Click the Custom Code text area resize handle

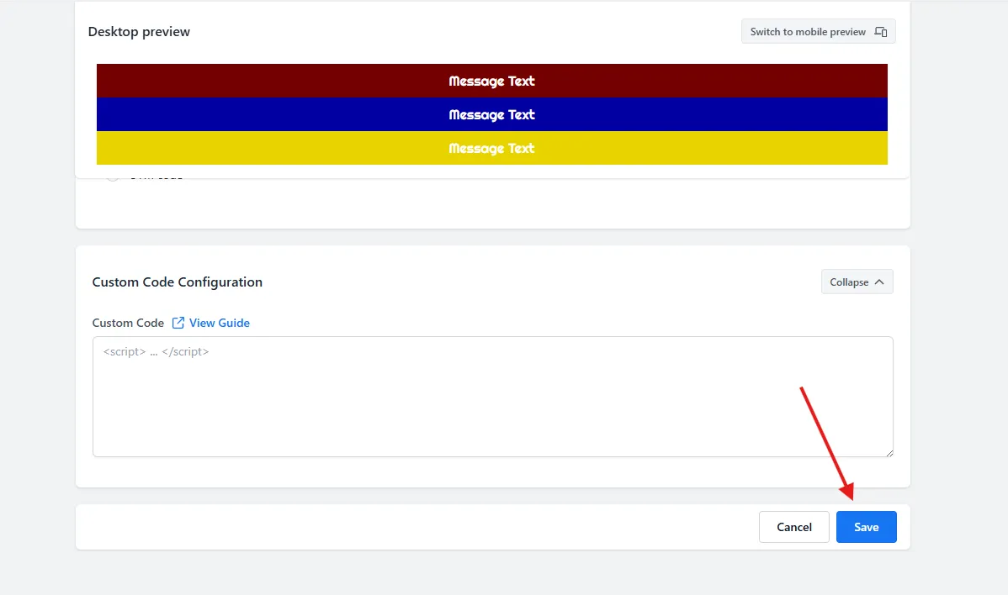pos(889,453)
